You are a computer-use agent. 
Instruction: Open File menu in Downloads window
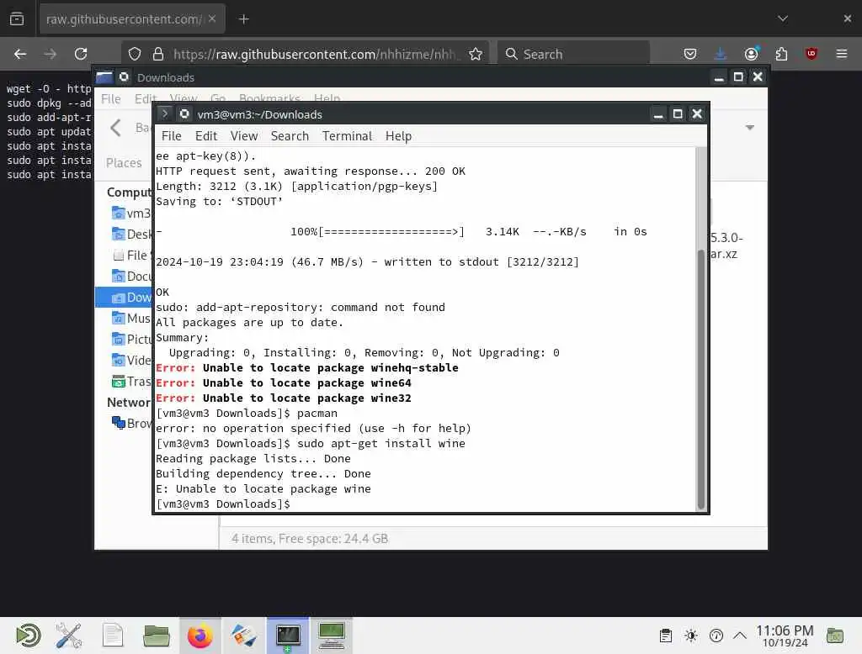(x=111, y=99)
